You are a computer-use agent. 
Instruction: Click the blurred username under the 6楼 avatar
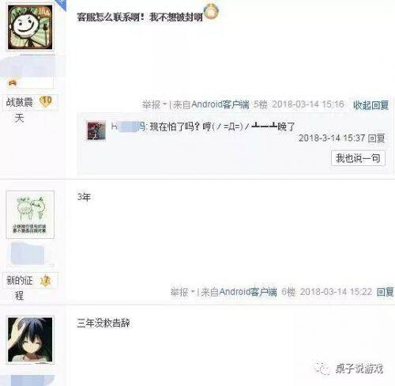(28, 254)
